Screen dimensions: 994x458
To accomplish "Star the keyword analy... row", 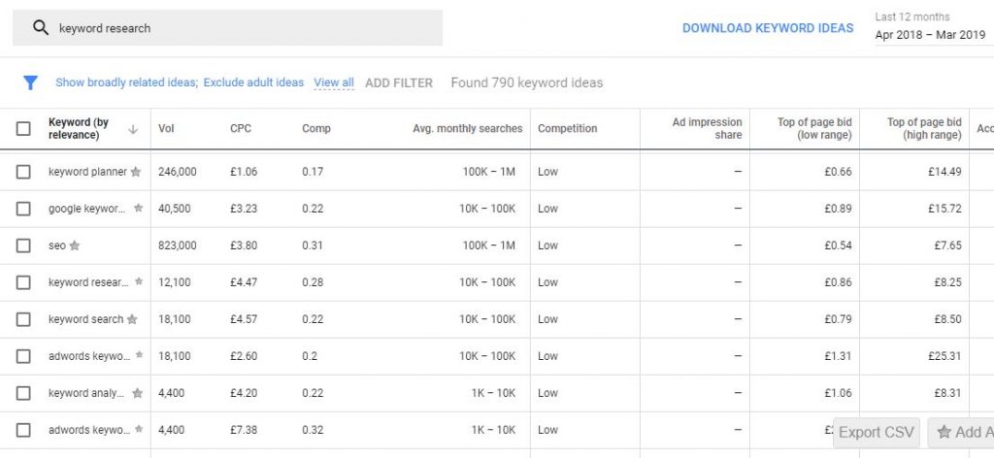I will (x=137, y=393).
